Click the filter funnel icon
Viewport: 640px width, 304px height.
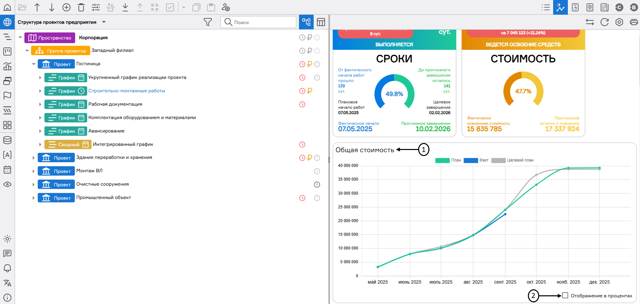click(x=208, y=22)
